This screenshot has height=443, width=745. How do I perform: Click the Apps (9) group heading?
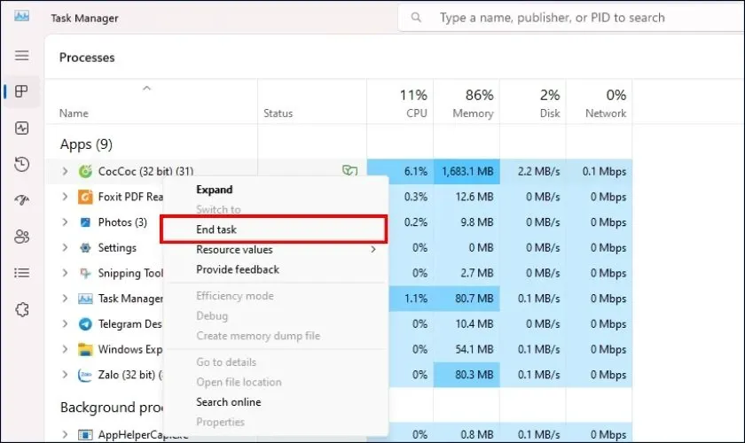[x=86, y=144]
